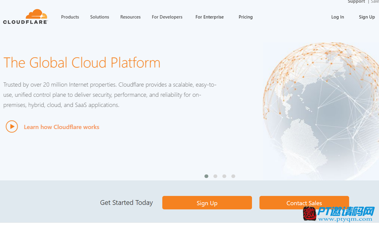This screenshot has height=227, width=379.
Task: Click Sign Up in the top navigation
Action: 367,17
